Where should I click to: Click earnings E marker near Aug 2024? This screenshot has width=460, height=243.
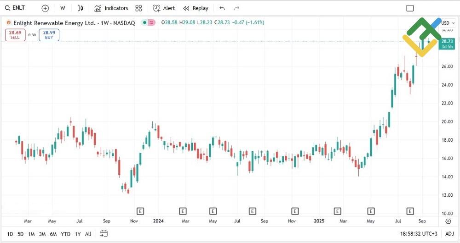click(x=252, y=211)
